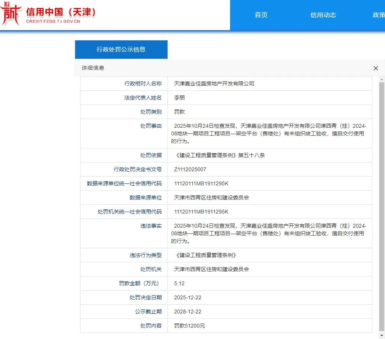Click the vertical scrollbar thumb in details panel
385x339 pixels.
pyautogui.click(x=382, y=206)
